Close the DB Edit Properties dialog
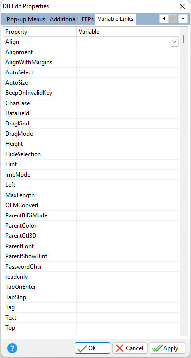Screen dimensions: 191x358 pos(182,6)
